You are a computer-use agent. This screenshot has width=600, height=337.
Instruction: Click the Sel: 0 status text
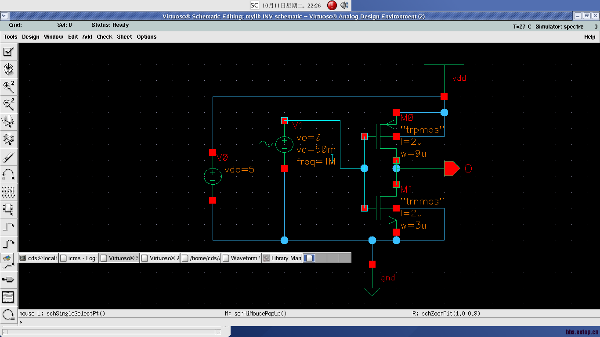[x=65, y=25]
